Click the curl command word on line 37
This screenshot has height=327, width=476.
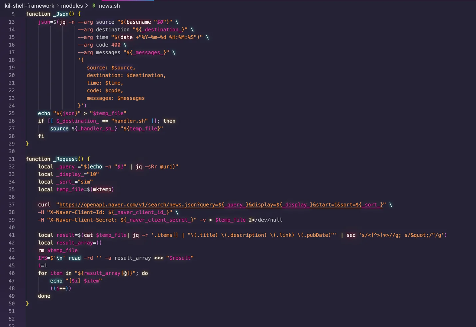(44, 205)
